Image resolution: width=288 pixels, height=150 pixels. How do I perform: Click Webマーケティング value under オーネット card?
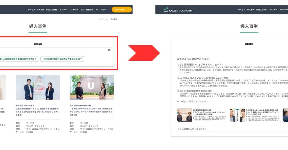[35, 126]
